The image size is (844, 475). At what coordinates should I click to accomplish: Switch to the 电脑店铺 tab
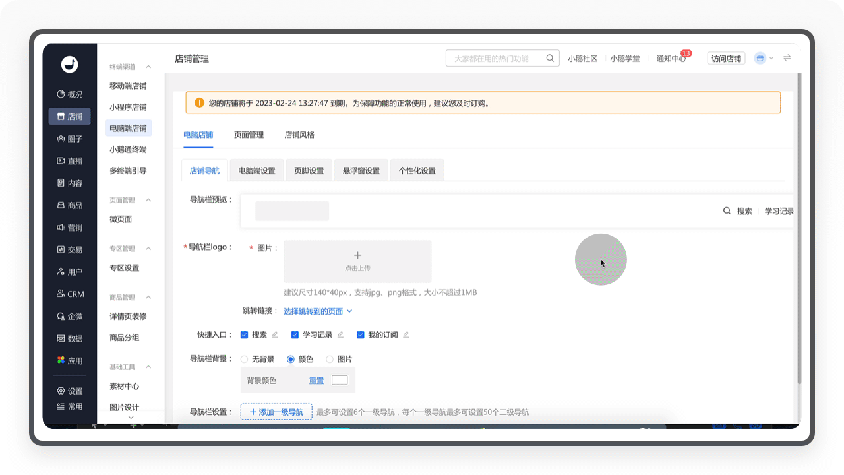(198, 135)
